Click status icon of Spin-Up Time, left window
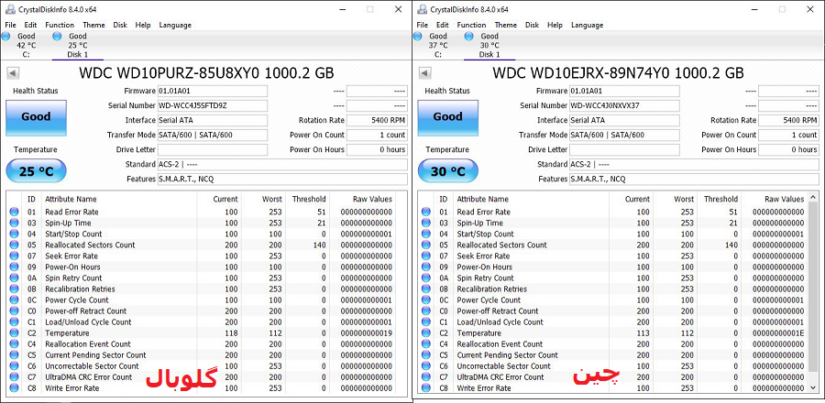The width and height of the screenshot is (825, 403). click(14, 223)
